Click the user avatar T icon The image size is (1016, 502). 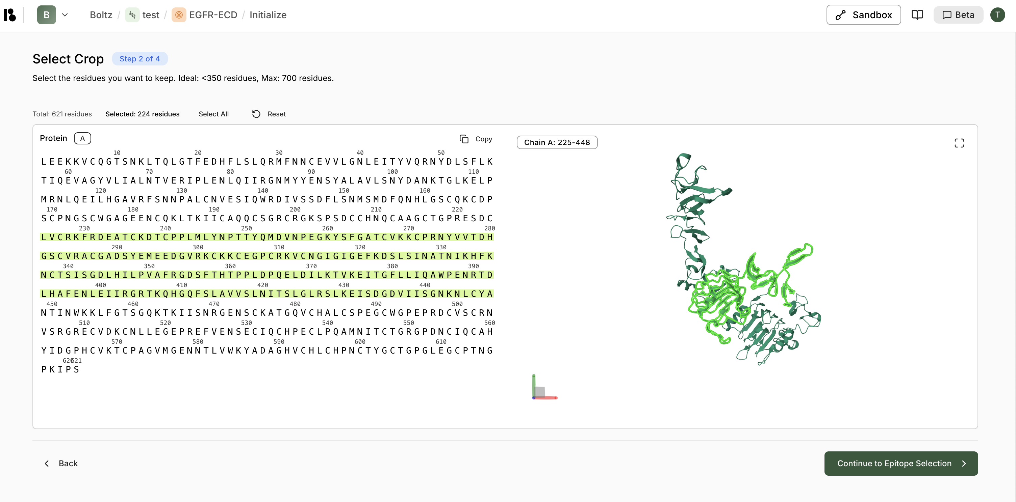pyautogui.click(x=997, y=15)
